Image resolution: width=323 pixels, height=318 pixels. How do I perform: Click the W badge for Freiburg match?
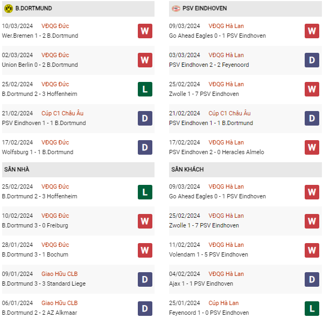[145, 220]
